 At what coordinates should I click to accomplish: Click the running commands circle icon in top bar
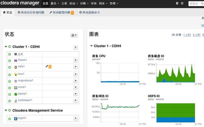pyautogui.click(x=182, y=3)
